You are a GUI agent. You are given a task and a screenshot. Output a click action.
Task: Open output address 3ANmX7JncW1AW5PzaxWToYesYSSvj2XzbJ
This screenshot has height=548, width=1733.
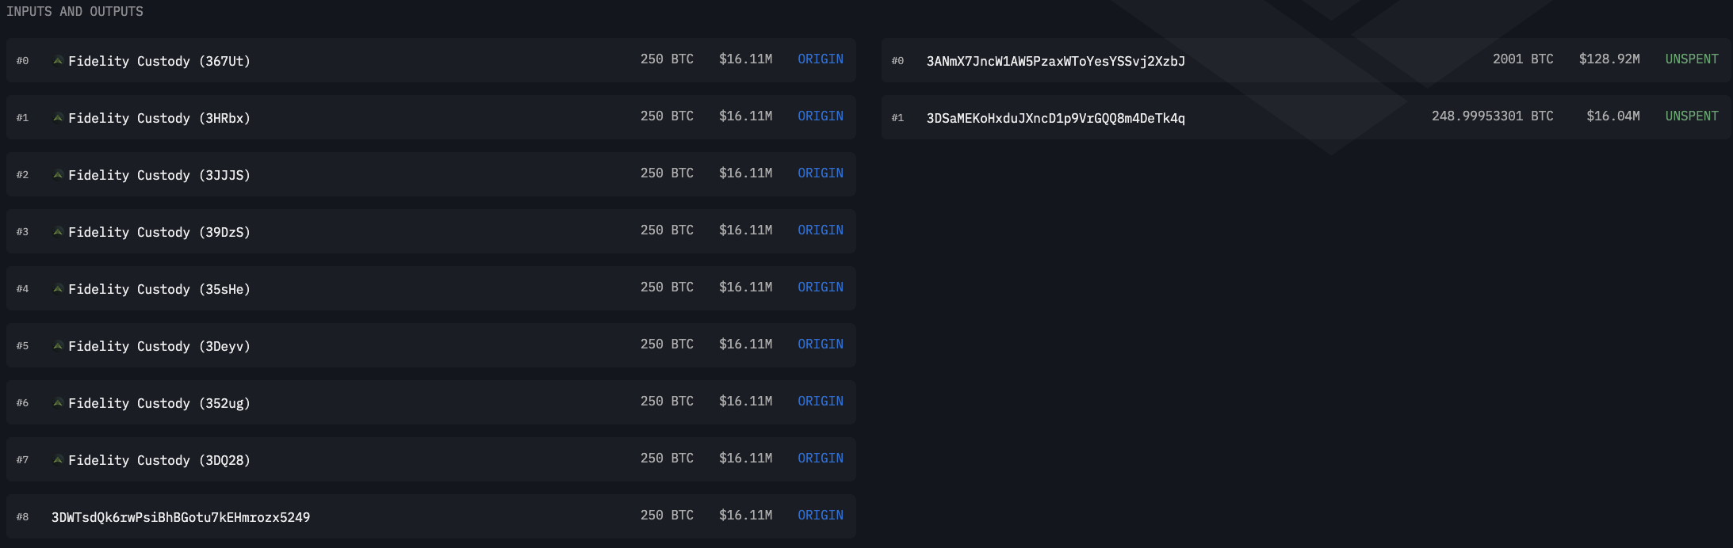coord(1055,61)
